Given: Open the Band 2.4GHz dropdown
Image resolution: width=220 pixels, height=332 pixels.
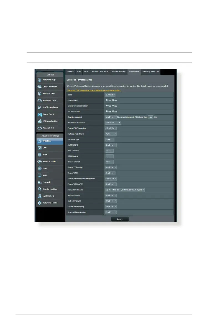Looking at the screenshot, I should [110, 95].
